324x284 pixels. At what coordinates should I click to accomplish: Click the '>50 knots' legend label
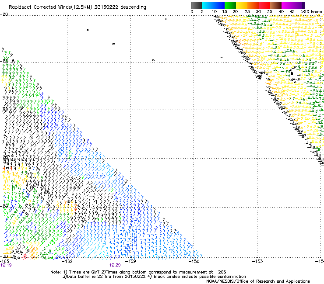click(x=311, y=12)
